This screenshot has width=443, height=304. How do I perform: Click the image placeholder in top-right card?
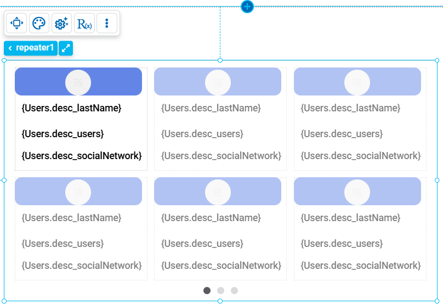point(357,82)
